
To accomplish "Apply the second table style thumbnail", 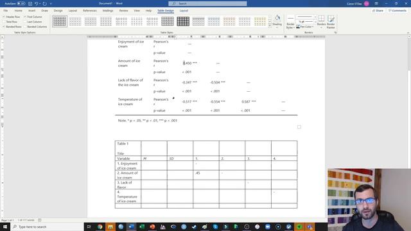I will click(75, 21).
